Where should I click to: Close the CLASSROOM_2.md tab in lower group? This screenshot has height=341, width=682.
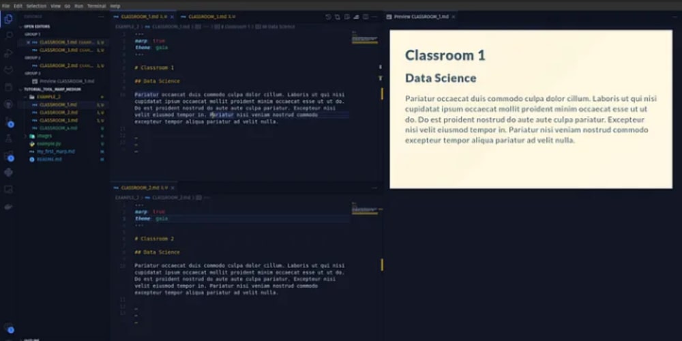click(x=173, y=188)
